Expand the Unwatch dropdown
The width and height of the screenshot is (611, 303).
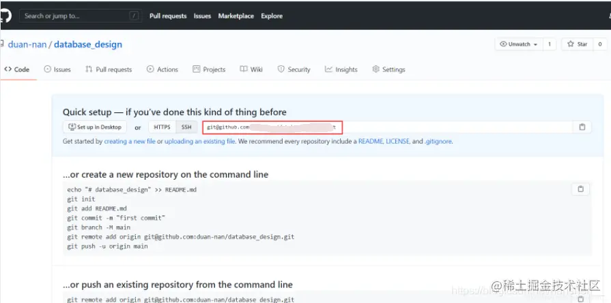(519, 44)
